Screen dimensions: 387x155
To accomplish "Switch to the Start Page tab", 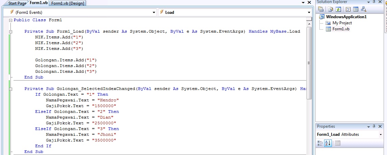I will (17, 3).
